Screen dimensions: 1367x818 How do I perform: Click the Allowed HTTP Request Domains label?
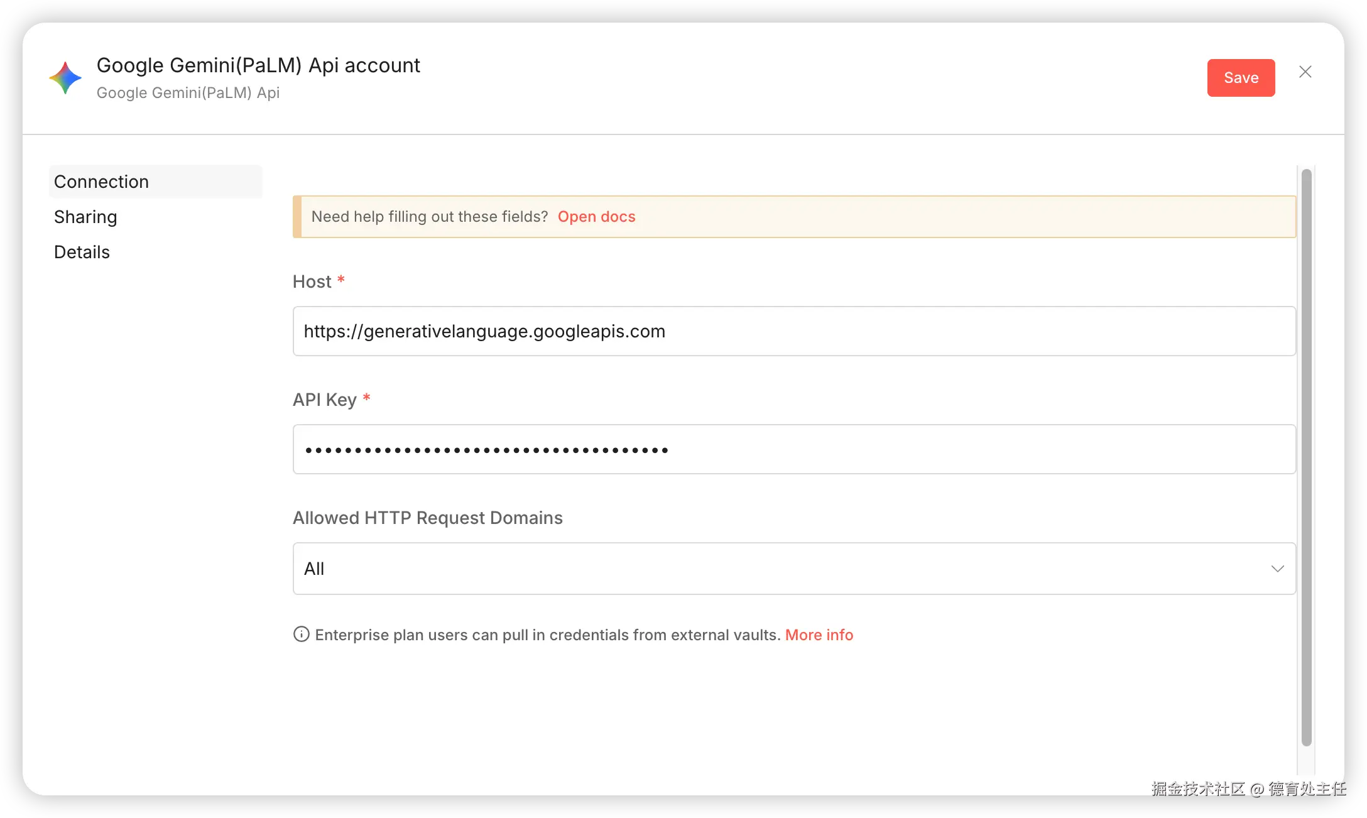(428, 518)
